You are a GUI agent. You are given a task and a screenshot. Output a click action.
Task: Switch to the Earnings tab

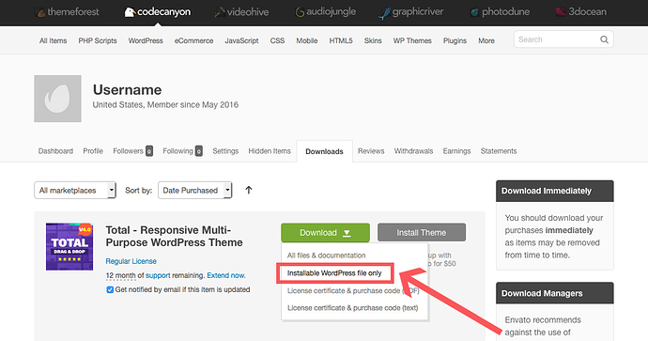[456, 151]
